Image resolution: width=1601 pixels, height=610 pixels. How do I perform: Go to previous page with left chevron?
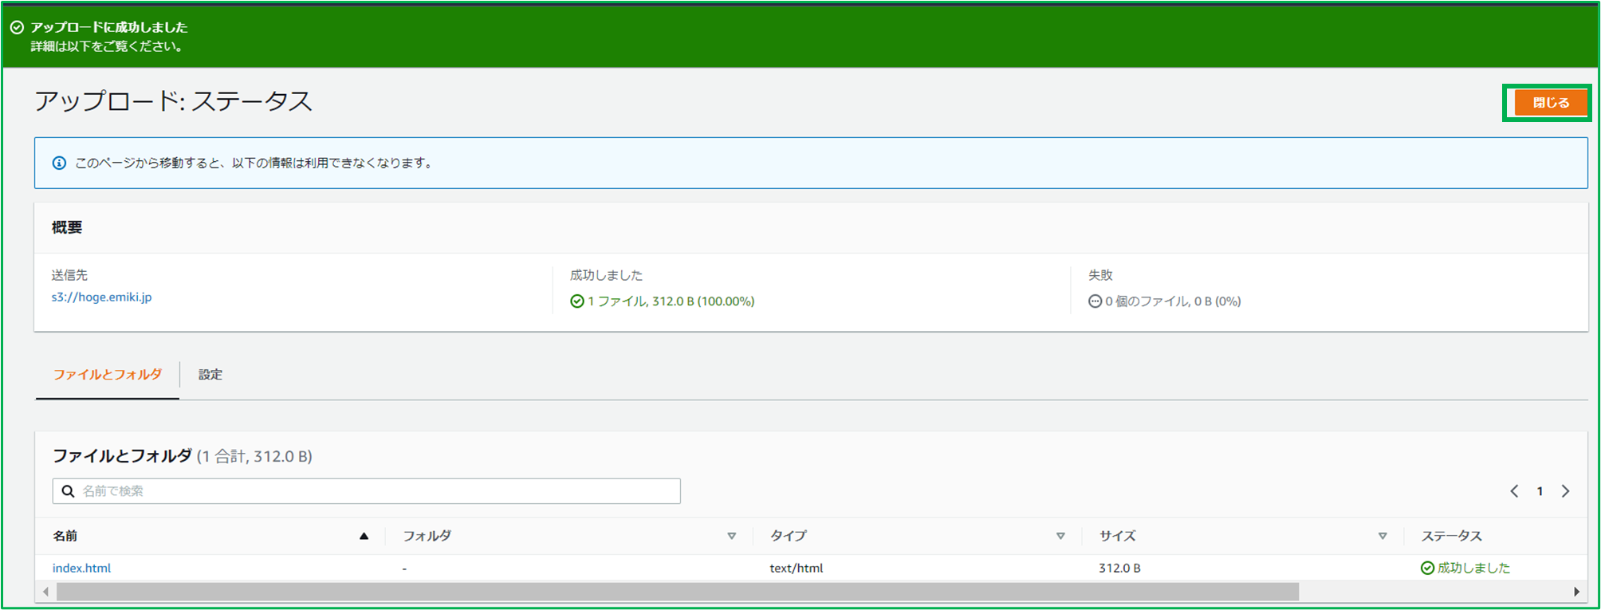click(x=1514, y=491)
